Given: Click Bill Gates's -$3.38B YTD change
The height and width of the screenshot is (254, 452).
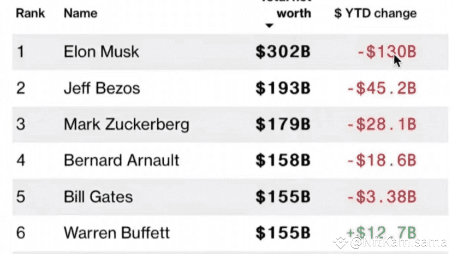Looking at the screenshot, I should click(381, 196).
